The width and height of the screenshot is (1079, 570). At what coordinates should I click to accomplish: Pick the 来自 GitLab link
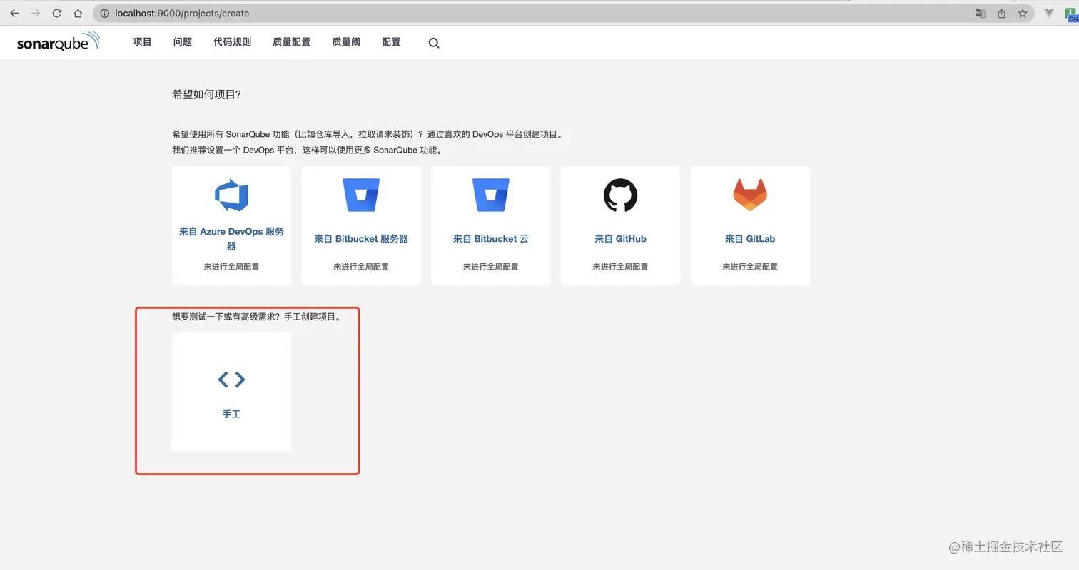[750, 239]
